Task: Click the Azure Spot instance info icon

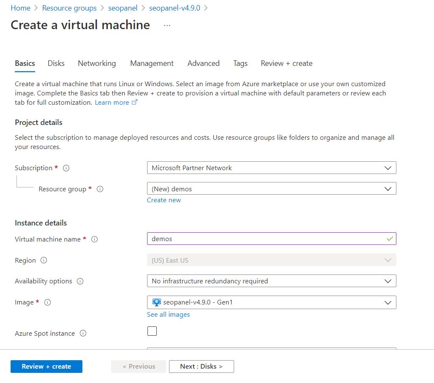Action: 83,334
